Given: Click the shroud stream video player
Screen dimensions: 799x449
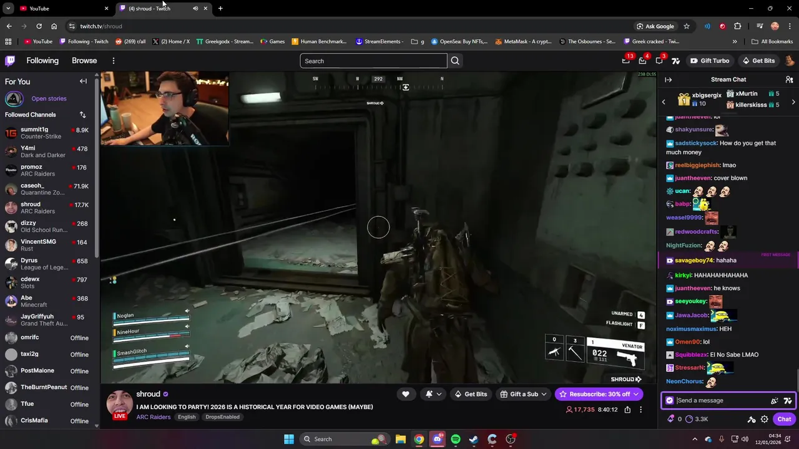Looking at the screenshot, I should (x=378, y=228).
